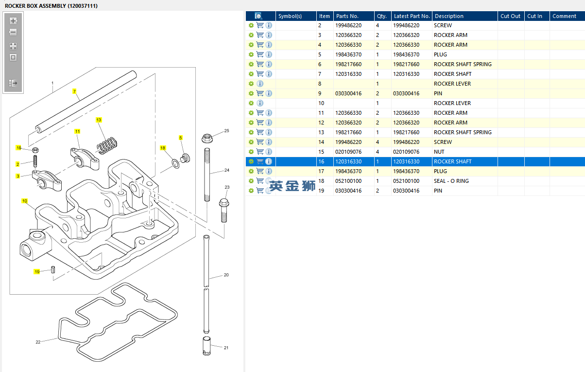Click the four-squares grid view icon
This screenshot has width=585, height=372.
point(13,46)
